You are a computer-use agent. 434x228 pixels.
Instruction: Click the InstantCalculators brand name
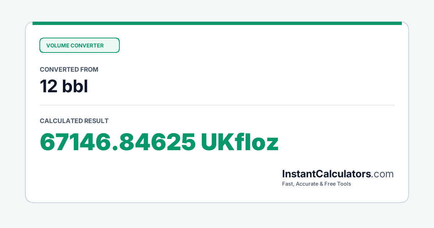coord(327,174)
